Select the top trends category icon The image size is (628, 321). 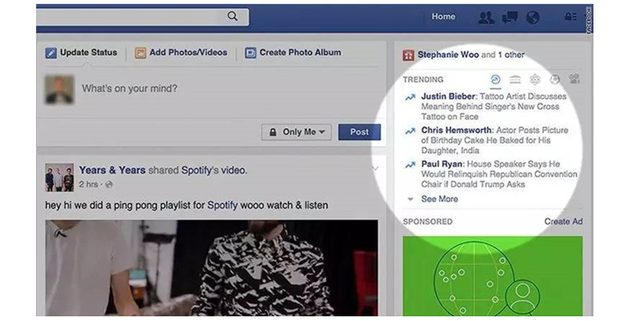coord(495,79)
